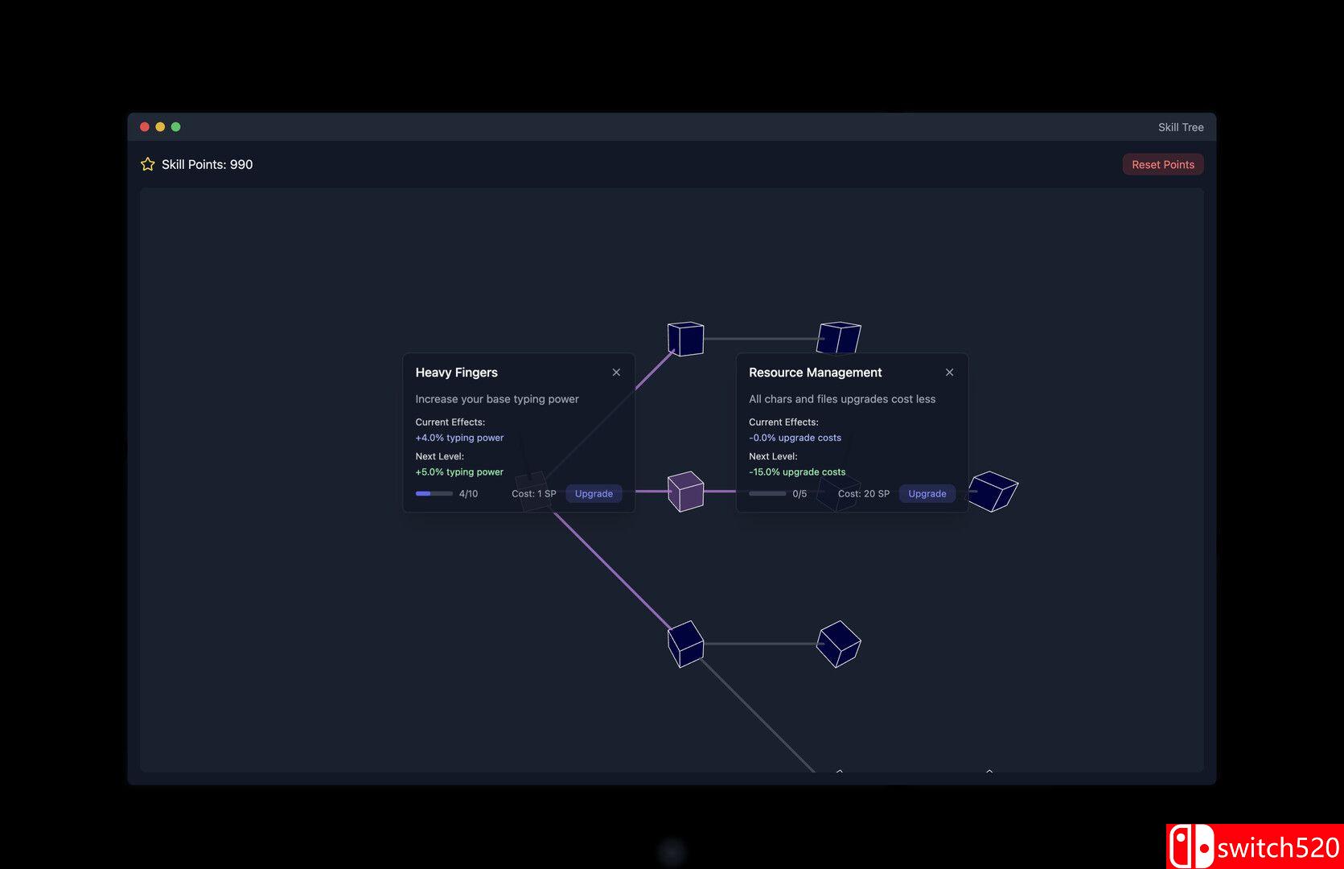Viewport: 1344px width, 869px height.
Task: Click the '-0.0% upgrade costs' current effect
Action: [795, 438]
